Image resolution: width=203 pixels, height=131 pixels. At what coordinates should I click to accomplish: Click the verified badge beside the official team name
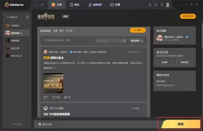[x=187, y=37]
